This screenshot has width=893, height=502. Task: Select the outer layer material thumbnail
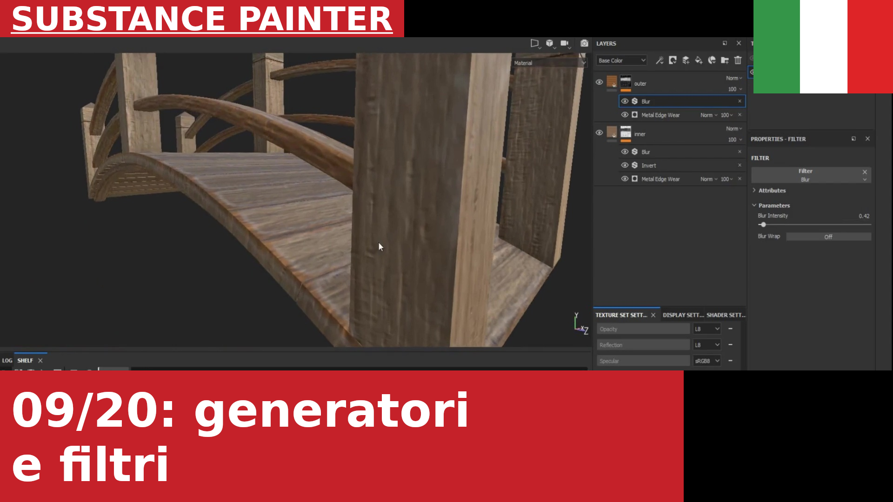[x=612, y=82]
